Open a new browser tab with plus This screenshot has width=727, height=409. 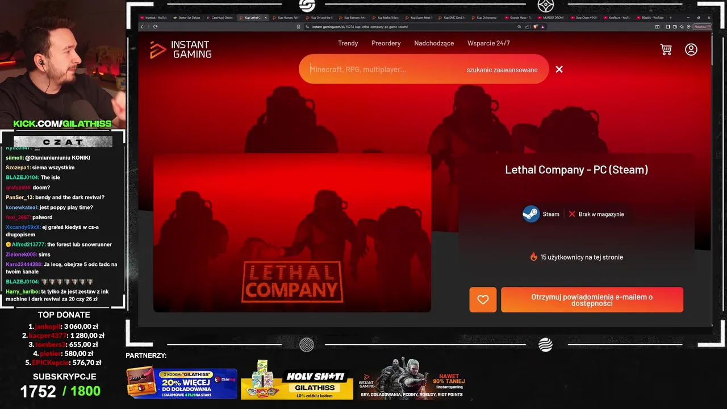(671, 18)
